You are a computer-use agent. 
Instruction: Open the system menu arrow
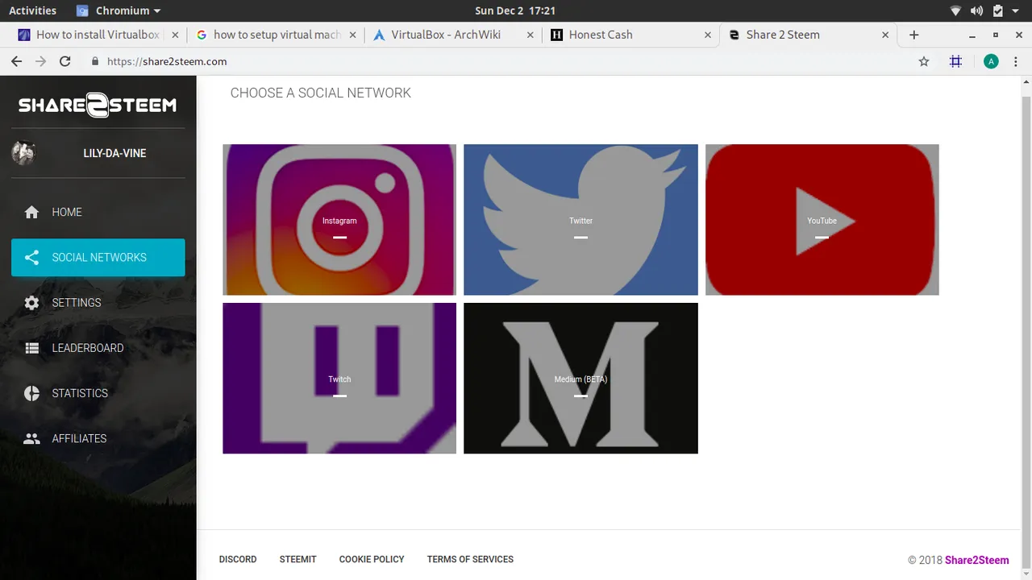pyautogui.click(x=1017, y=11)
